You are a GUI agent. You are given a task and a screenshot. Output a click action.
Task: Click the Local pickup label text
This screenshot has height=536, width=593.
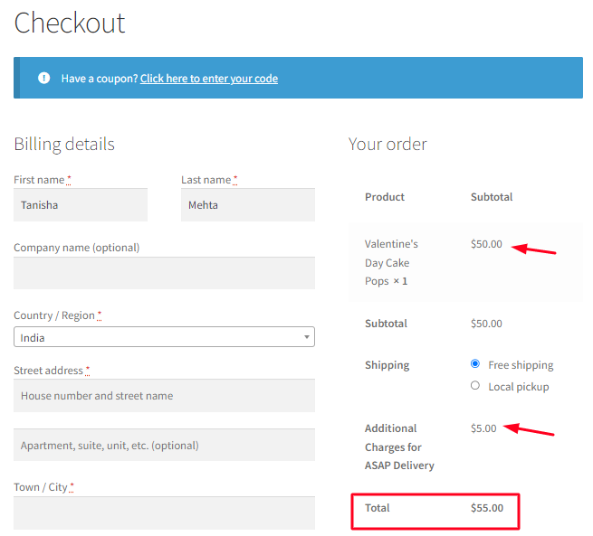tap(518, 387)
